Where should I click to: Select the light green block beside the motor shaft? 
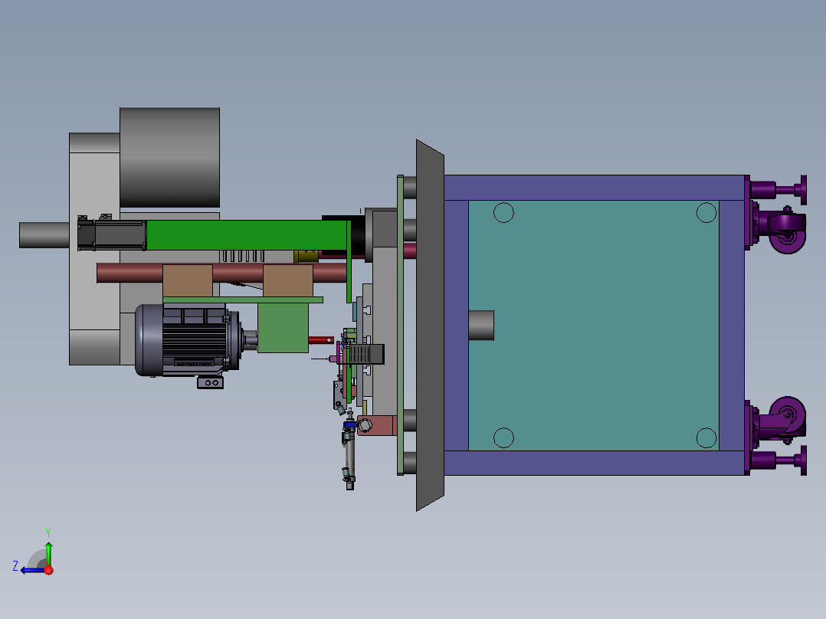click(283, 328)
